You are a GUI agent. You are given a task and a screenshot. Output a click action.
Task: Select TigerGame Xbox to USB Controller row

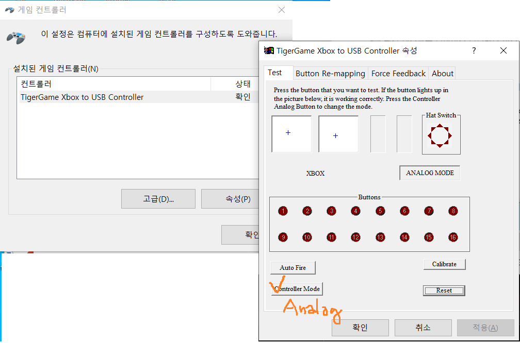click(139, 97)
